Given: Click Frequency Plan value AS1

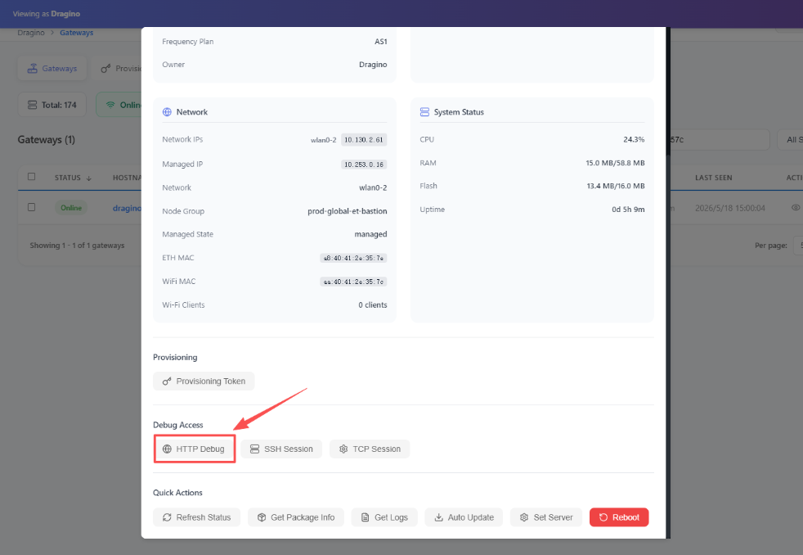Looking at the screenshot, I should 380,42.
